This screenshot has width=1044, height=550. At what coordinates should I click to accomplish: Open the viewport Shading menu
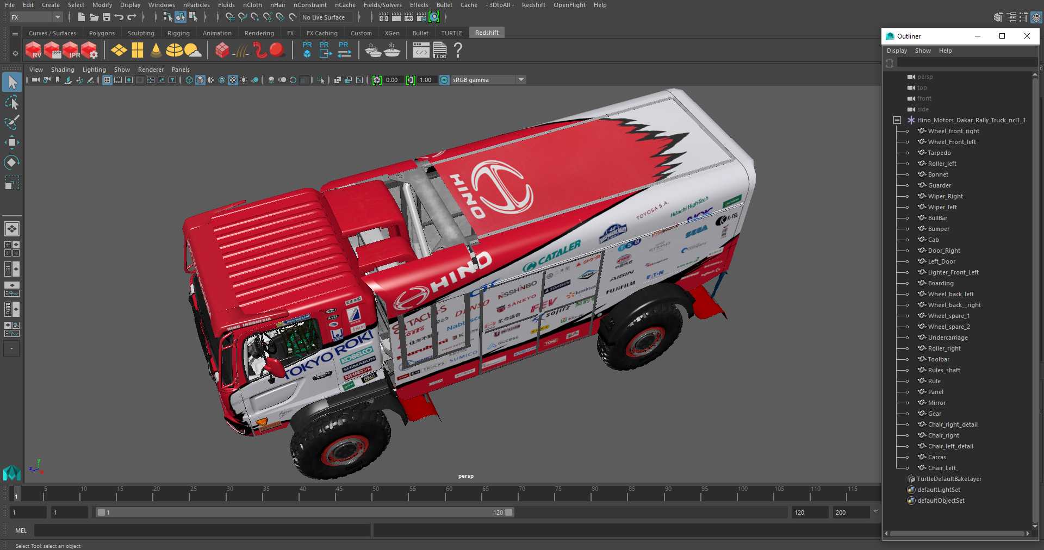63,70
